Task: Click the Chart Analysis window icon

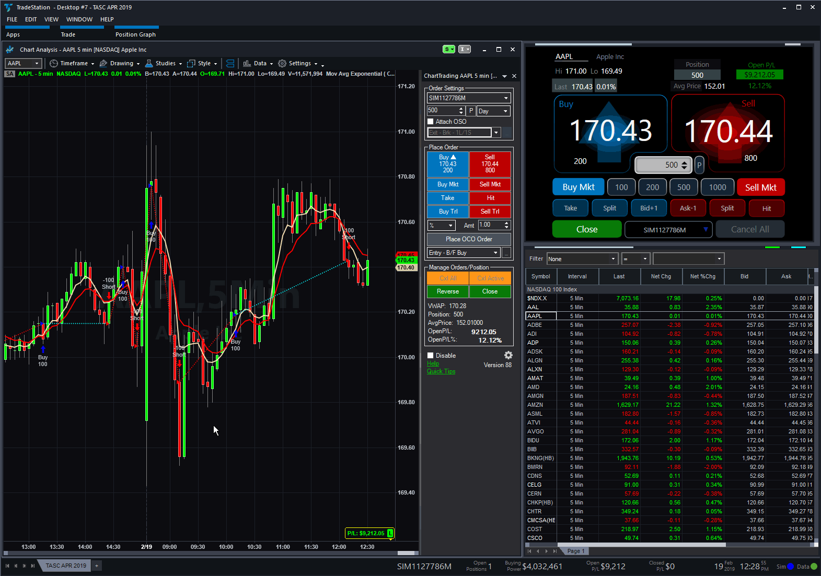Action: [x=10, y=50]
